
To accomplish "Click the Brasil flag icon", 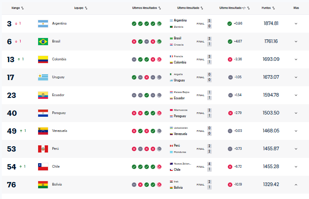I will pyautogui.click(x=43, y=41).
